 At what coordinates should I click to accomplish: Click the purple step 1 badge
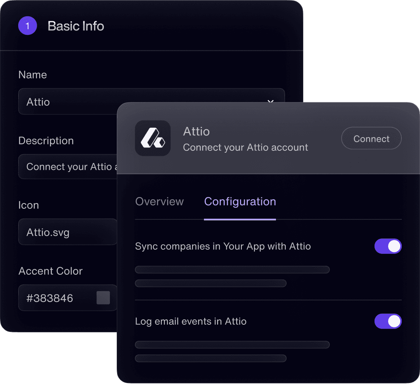[x=27, y=26]
